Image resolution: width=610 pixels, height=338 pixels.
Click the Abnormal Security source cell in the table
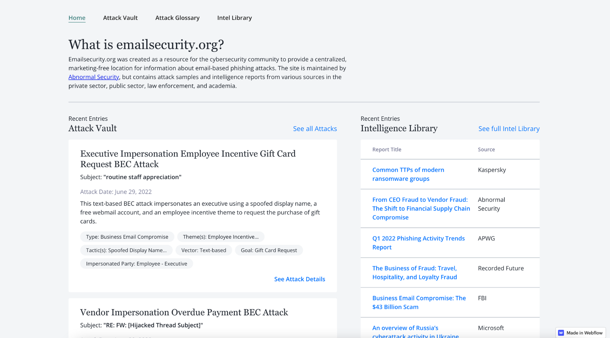pyautogui.click(x=491, y=204)
